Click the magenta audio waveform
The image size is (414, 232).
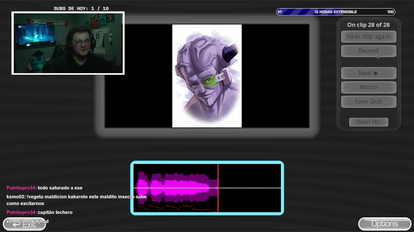[177, 188]
